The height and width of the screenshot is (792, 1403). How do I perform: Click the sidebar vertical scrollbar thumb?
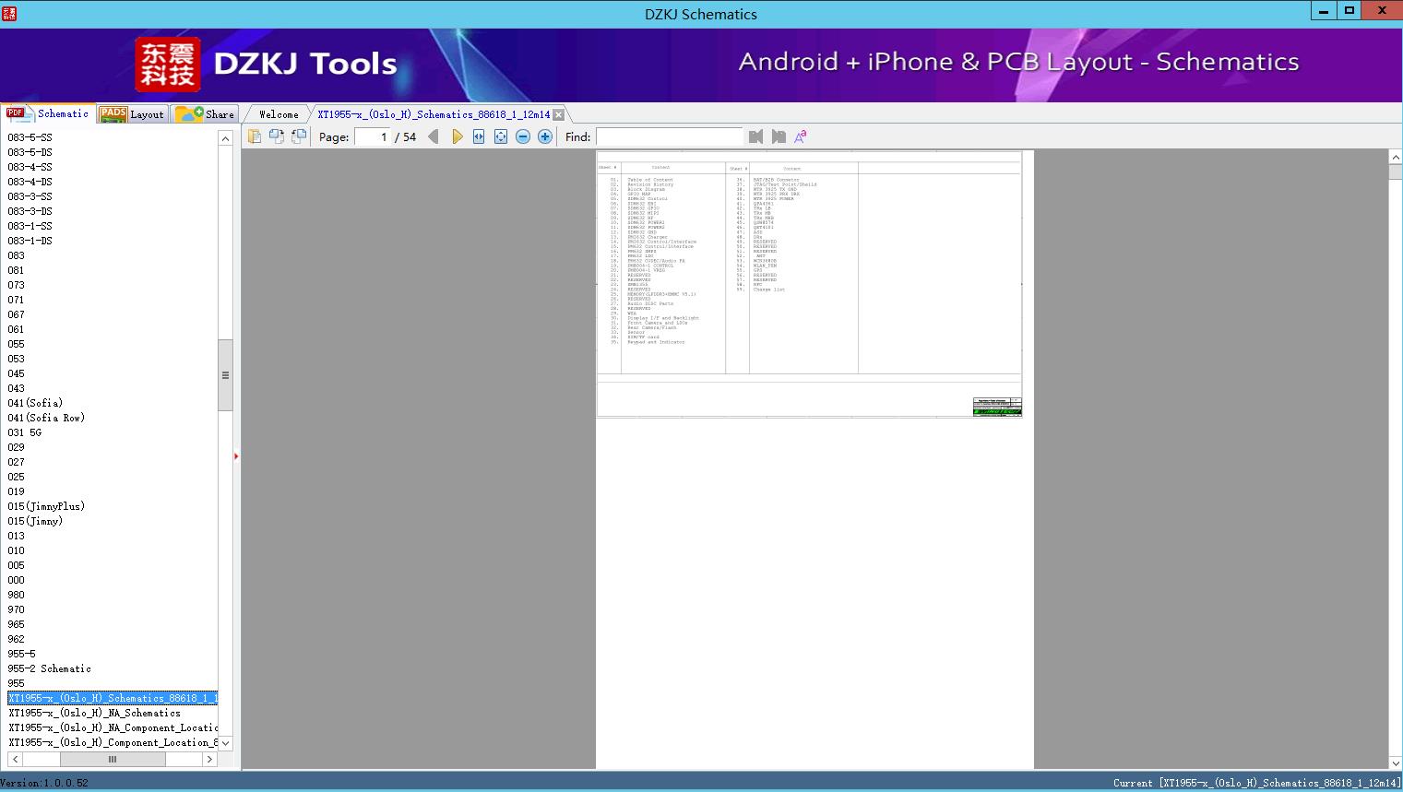(225, 375)
